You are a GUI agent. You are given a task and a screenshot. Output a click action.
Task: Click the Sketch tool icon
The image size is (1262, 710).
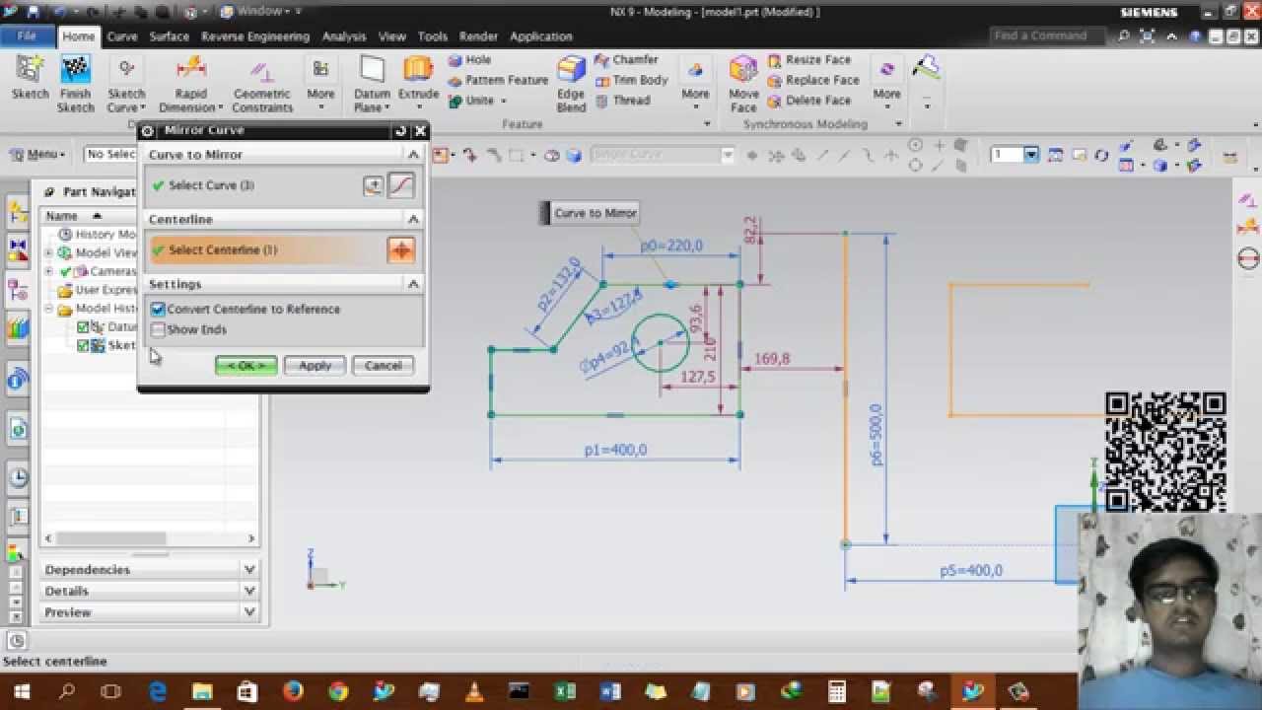point(30,68)
